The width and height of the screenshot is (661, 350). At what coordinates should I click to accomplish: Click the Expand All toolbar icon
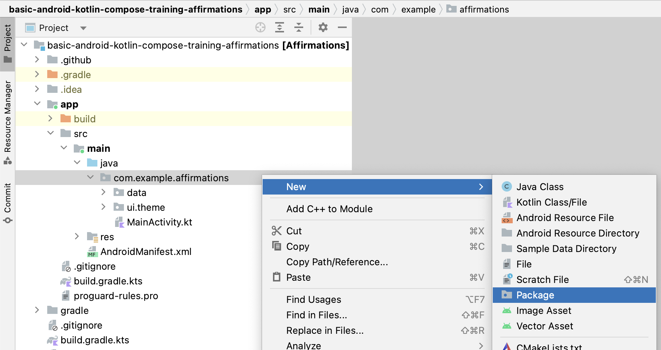click(x=280, y=28)
